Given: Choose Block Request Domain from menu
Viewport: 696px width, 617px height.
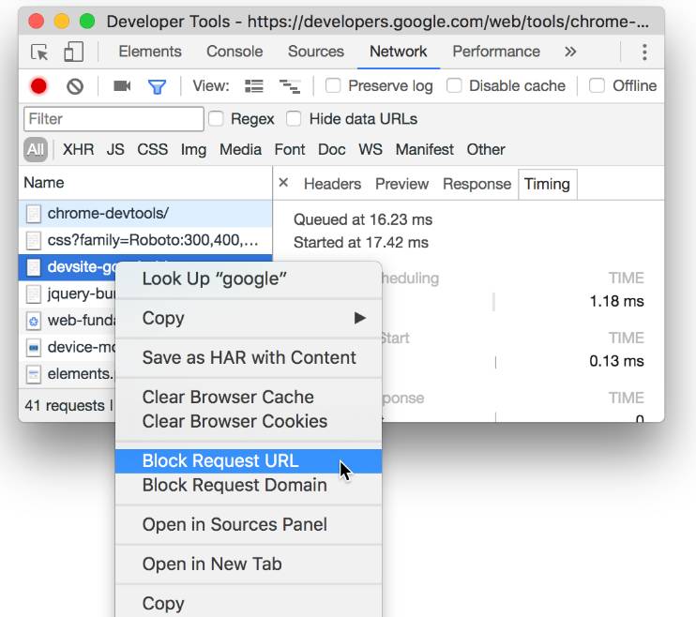Looking at the screenshot, I should pos(235,485).
